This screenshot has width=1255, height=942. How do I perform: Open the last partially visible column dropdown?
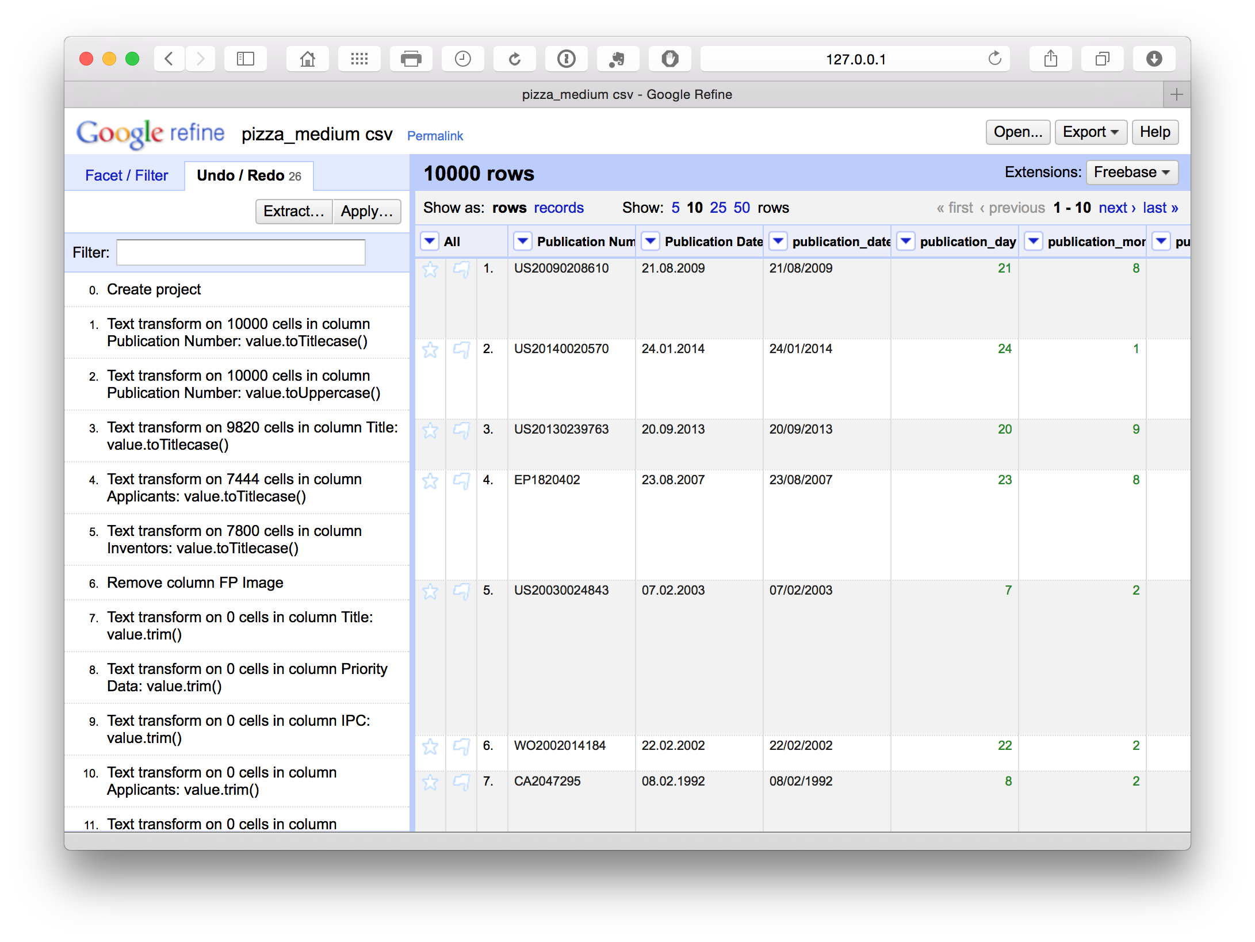coord(1161,242)
